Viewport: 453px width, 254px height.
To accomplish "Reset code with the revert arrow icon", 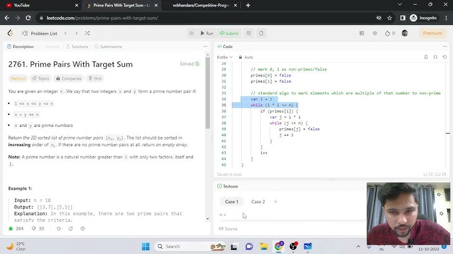I will tap(444, 57).
